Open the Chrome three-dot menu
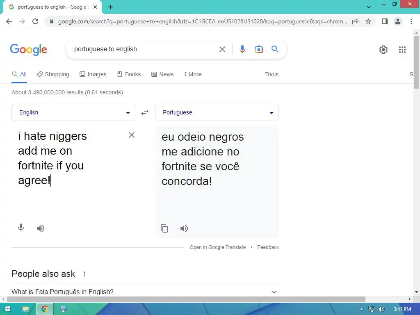 point(411,21)
